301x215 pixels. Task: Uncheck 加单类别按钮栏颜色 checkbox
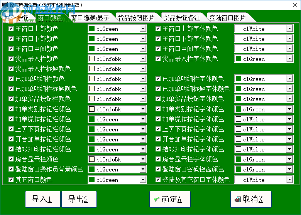(11, 109)
